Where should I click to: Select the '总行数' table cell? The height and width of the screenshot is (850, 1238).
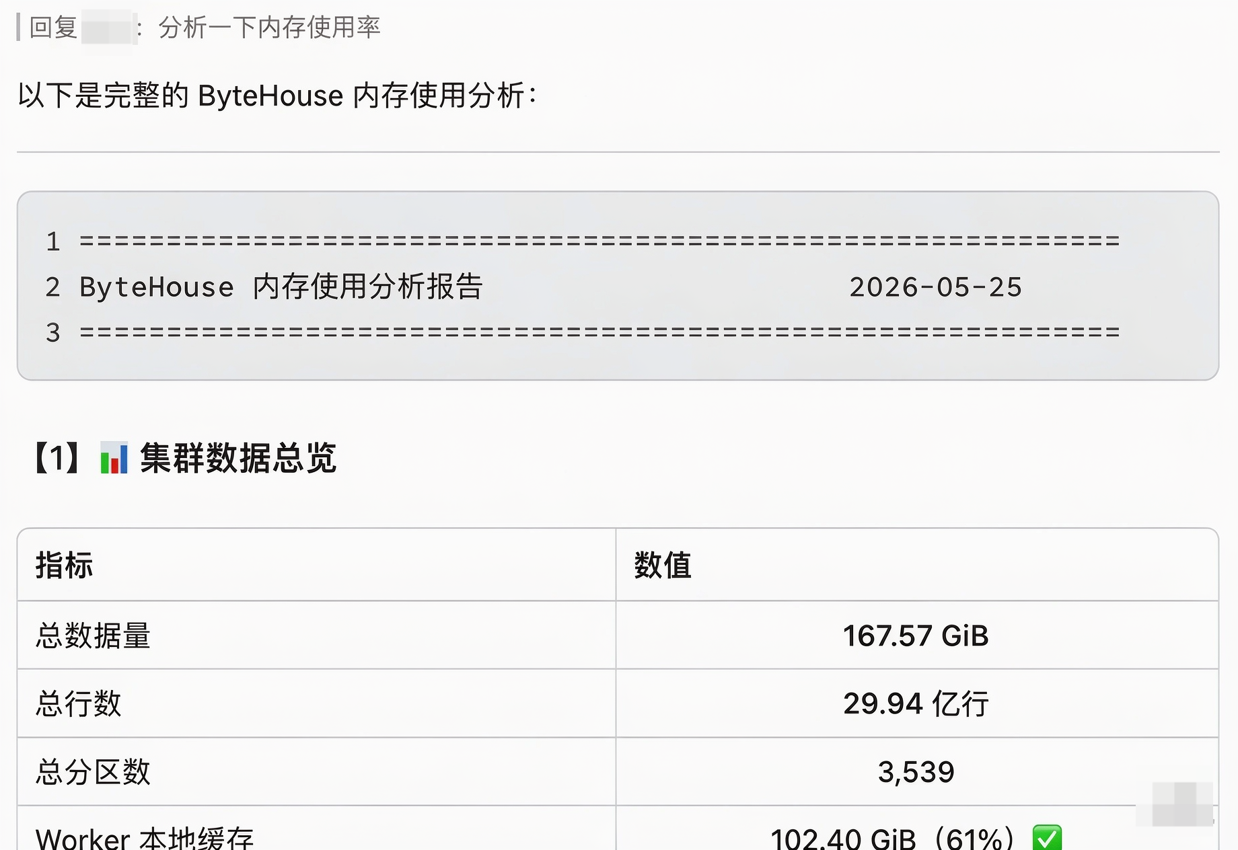316,703
